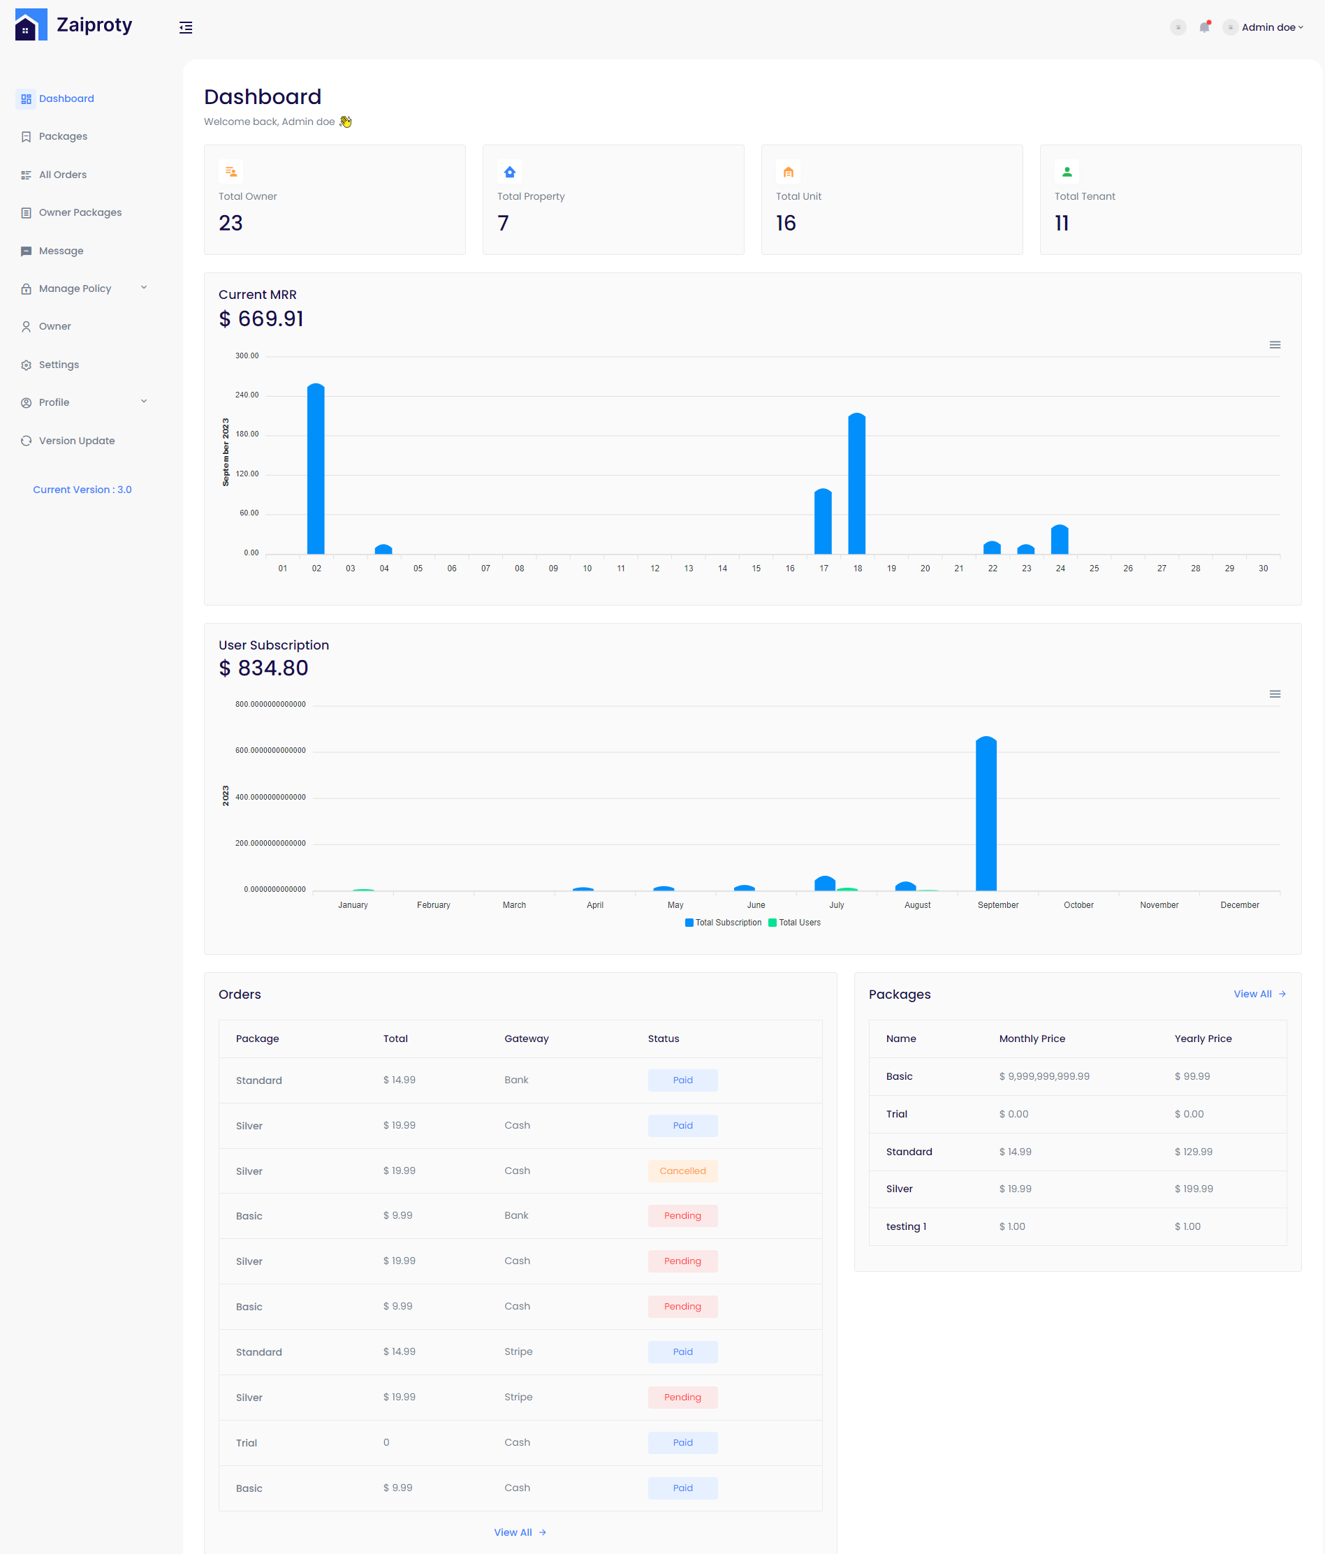
Task: Click the $ 199.99 yearly price
Action: click(1194, 1189)
